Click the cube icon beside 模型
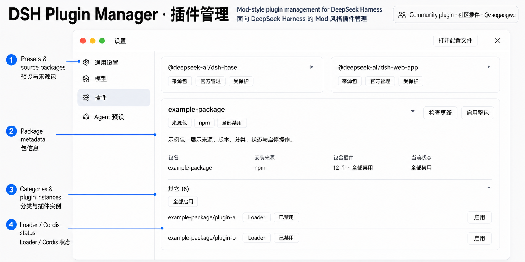The image size is (525, 262). point(86,79)
